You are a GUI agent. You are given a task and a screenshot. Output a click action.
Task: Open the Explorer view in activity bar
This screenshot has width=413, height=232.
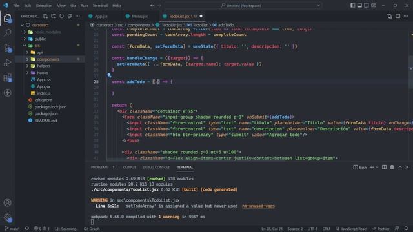click(x=7, y=18)
